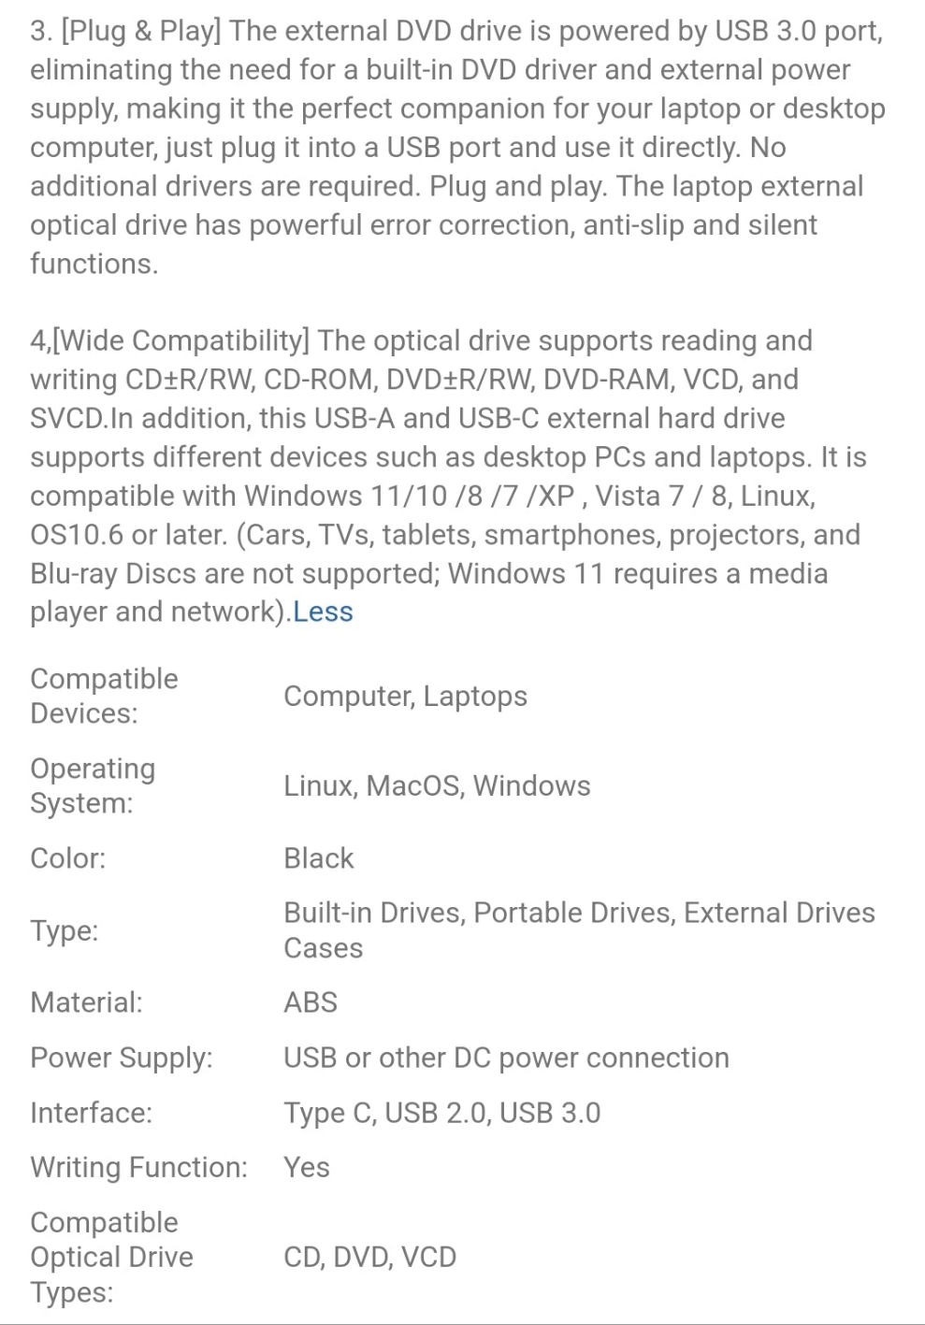This screenshot has height=1325, width=925.
Task: Click the 'Power Supply:' label
Action: 122,1058
